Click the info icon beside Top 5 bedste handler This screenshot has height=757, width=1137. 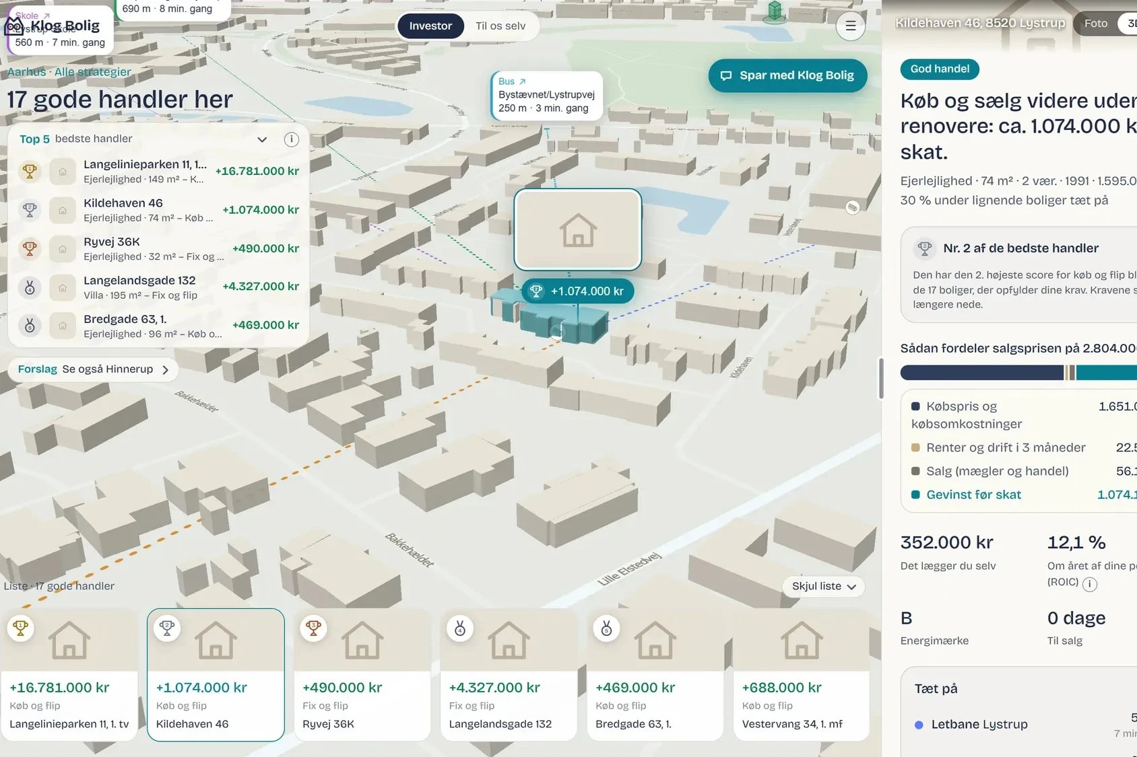(291, 139)
